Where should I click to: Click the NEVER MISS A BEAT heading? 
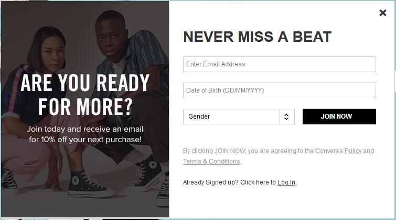point(257,37)
